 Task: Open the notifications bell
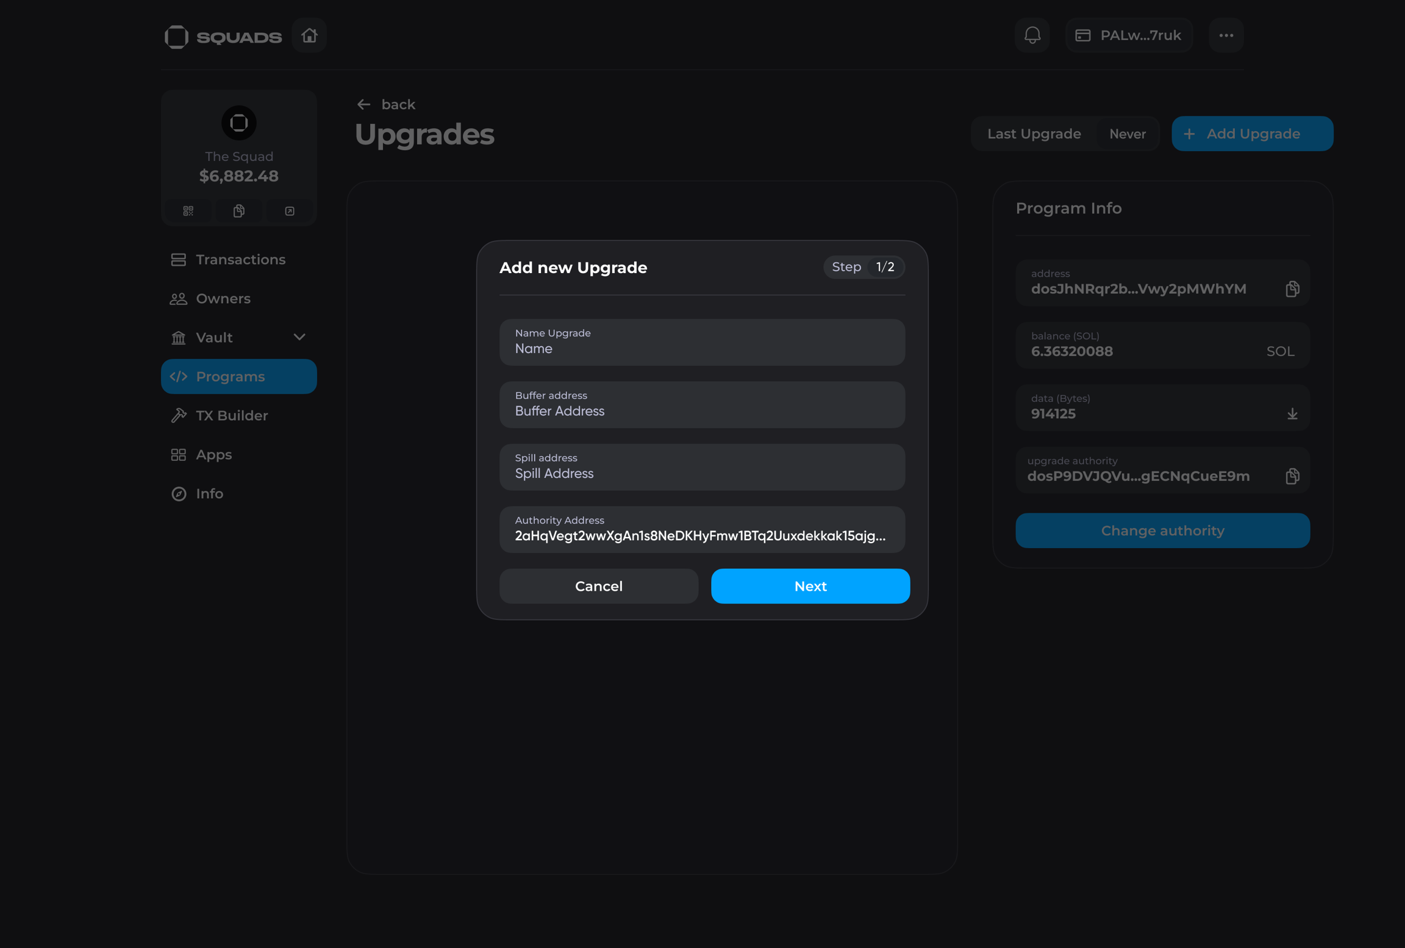(x=1032, y=35)
